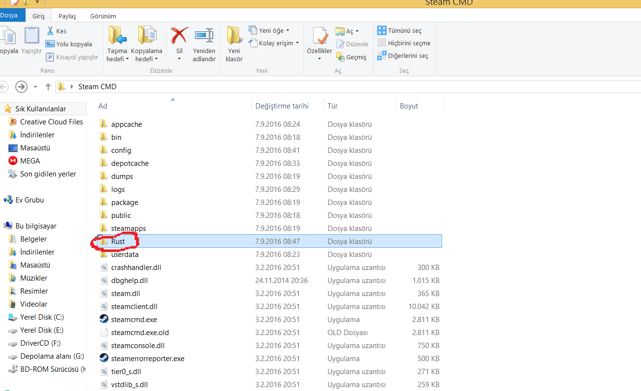Screen dimensions: 641x391
Task: Select the steamcmd.exe.old file
Action: pyautogui.click(x=140, y=332)
